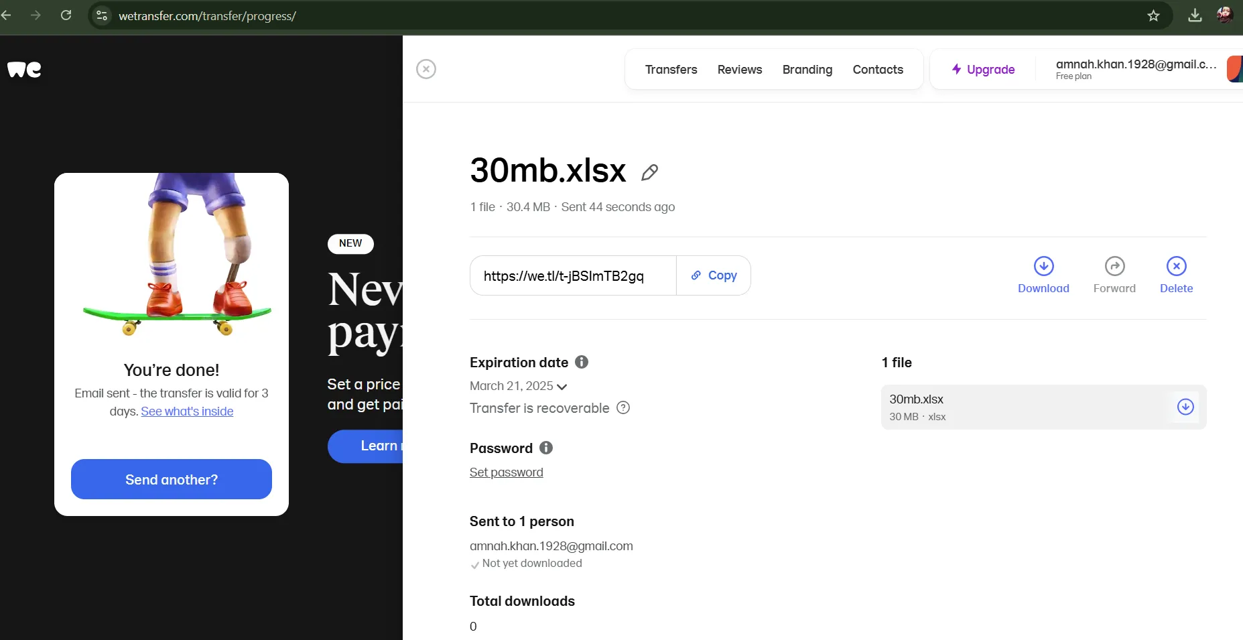Reload the browser page

(x=66, y=15)
